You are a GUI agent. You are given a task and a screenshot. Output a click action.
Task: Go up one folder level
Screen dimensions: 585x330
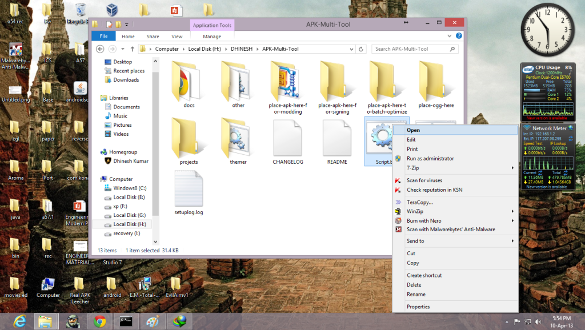pos(133,49)
